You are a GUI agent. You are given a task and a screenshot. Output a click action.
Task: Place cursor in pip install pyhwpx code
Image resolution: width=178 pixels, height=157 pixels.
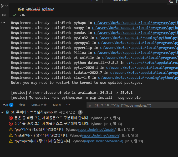click(36, 9)
